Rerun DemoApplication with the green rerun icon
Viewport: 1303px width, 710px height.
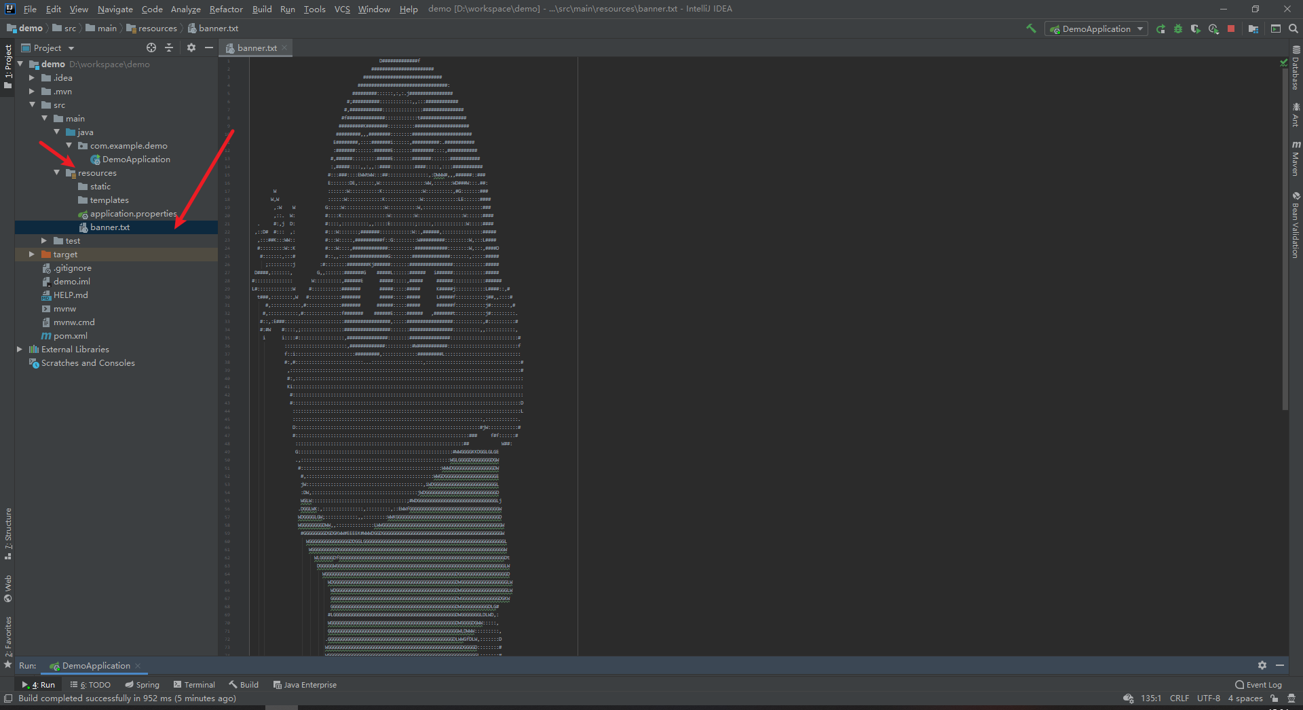1160,29
